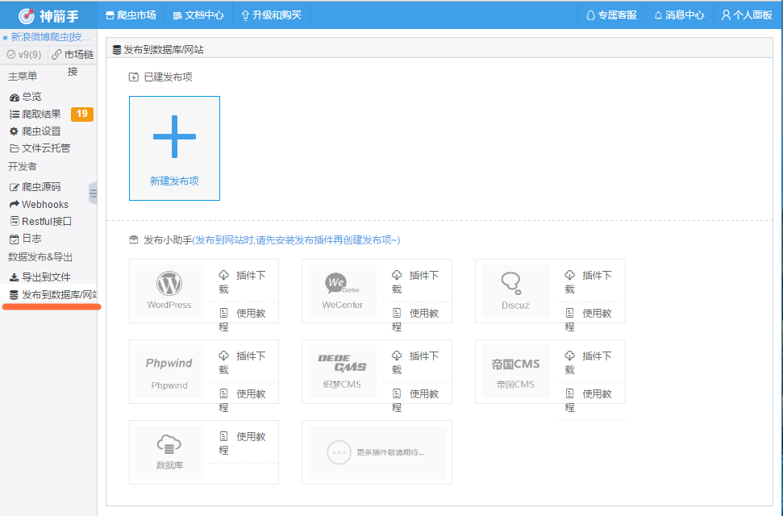Go to 升级和购买 page
The width and height of the screenshot is (783, 516).
pyautogui.click(x=271, y=15)
